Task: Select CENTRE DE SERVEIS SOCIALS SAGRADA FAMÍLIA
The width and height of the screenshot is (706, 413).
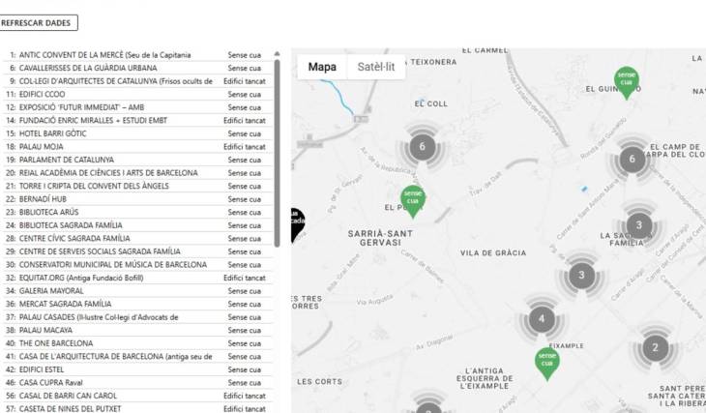Action: (x=137, y=251)
